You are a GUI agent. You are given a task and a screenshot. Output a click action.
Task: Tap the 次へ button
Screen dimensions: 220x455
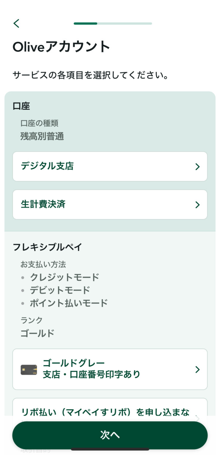110,435
